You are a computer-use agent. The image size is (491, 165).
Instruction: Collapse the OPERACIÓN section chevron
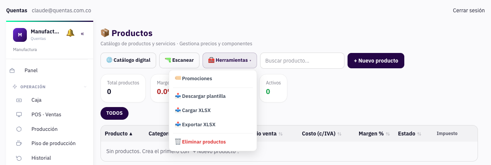pyautogui.click(x=85, y=87)
